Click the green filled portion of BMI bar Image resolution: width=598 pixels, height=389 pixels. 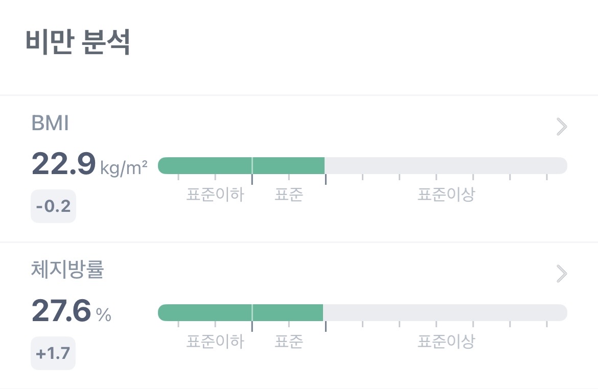tap(241, 165)
